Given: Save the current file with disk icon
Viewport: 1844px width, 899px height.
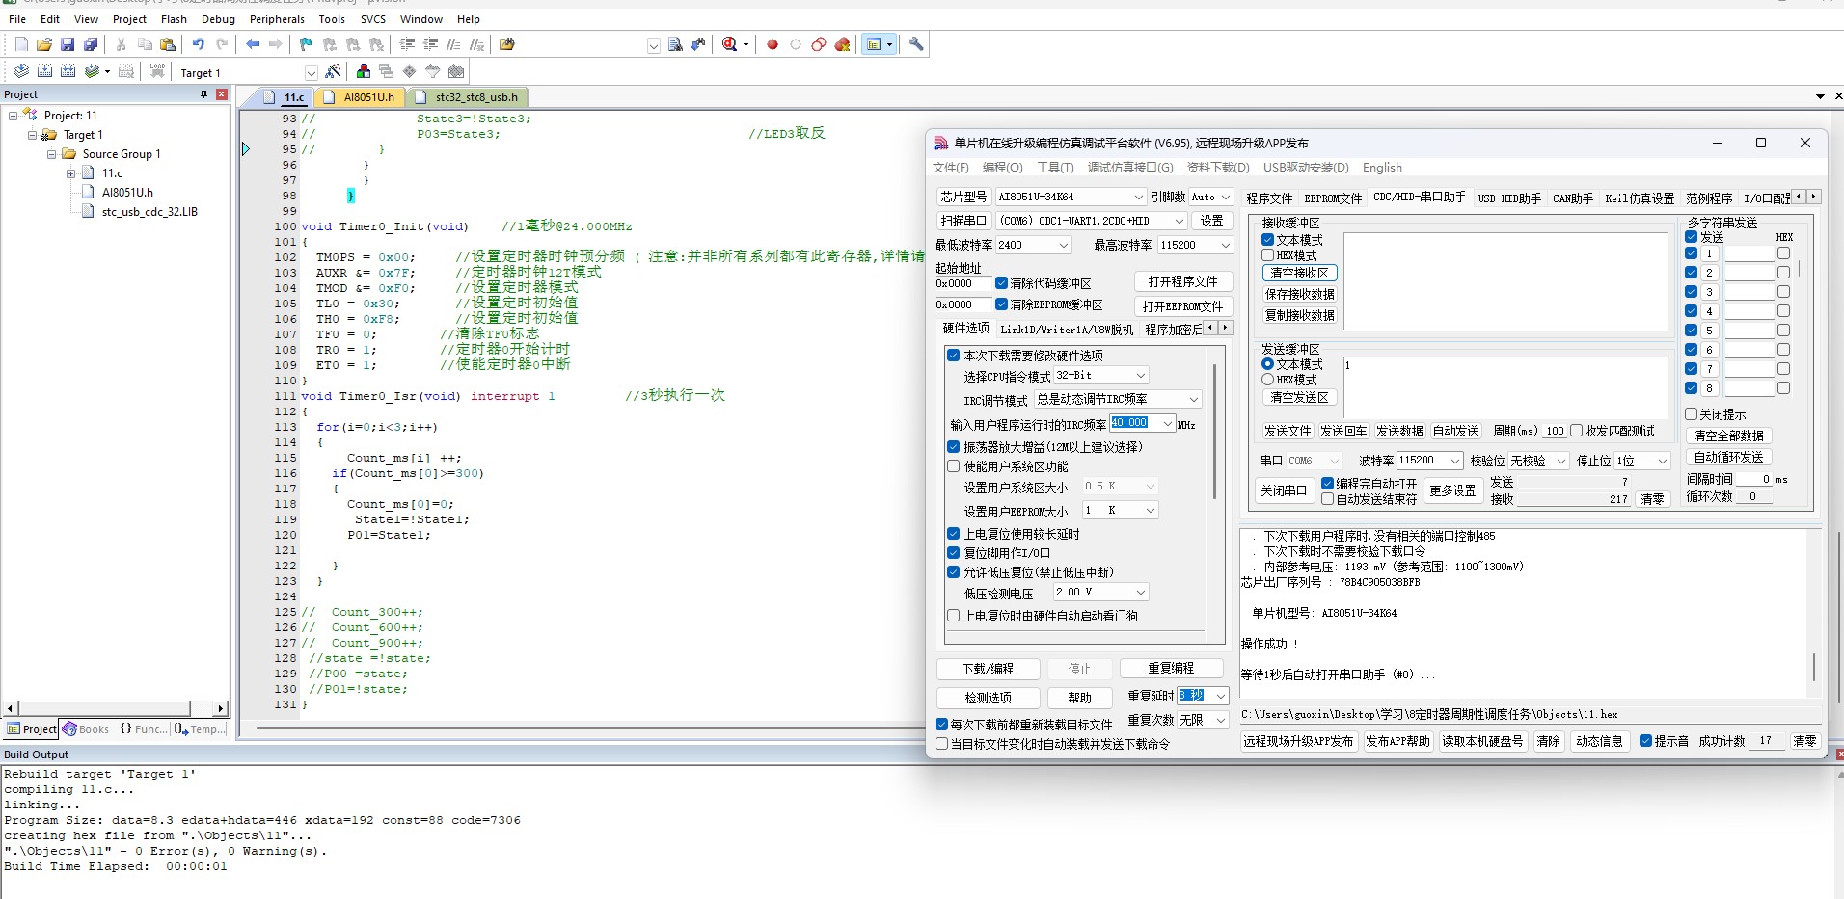Looking at the screenshot, I should coord(68,44).
